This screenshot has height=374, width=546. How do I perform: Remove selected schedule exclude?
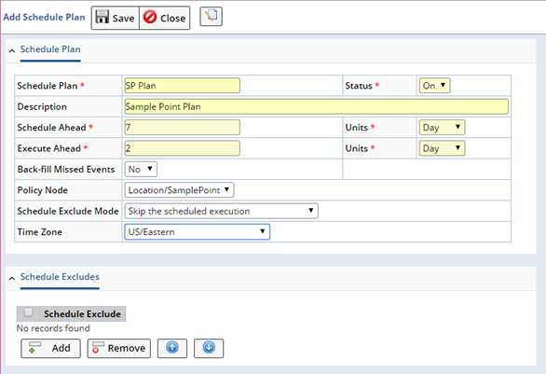[x=119, y=348]
